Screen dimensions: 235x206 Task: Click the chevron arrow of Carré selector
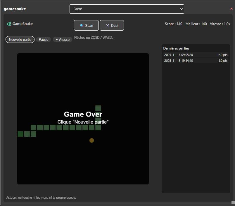click(x=181, y=9)
